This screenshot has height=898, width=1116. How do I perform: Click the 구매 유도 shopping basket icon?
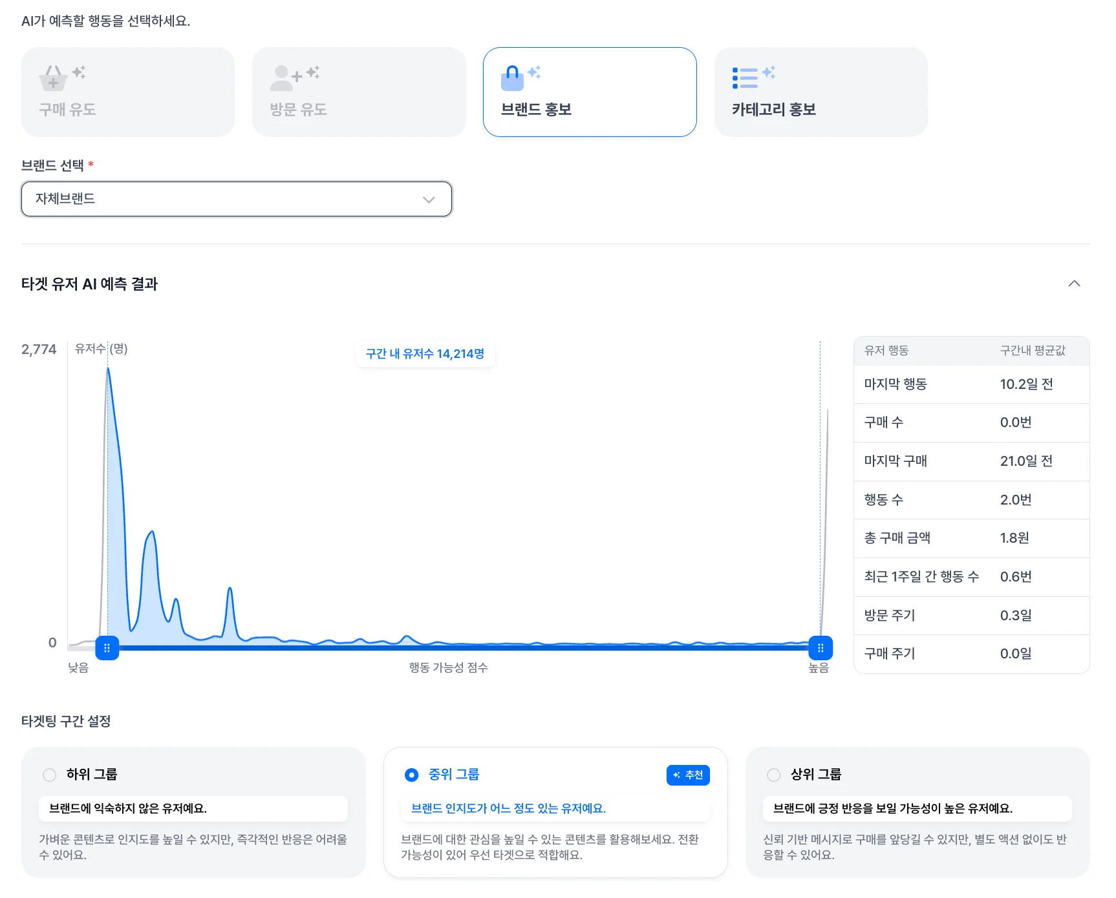pos(54,79)
